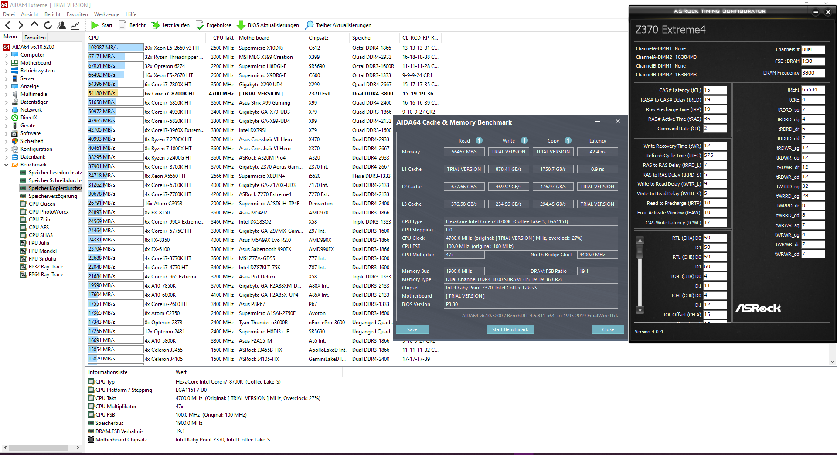
Task: Click the up-level arrow toolbar icon
Action: pyautogui.click(x=34, y=25)
